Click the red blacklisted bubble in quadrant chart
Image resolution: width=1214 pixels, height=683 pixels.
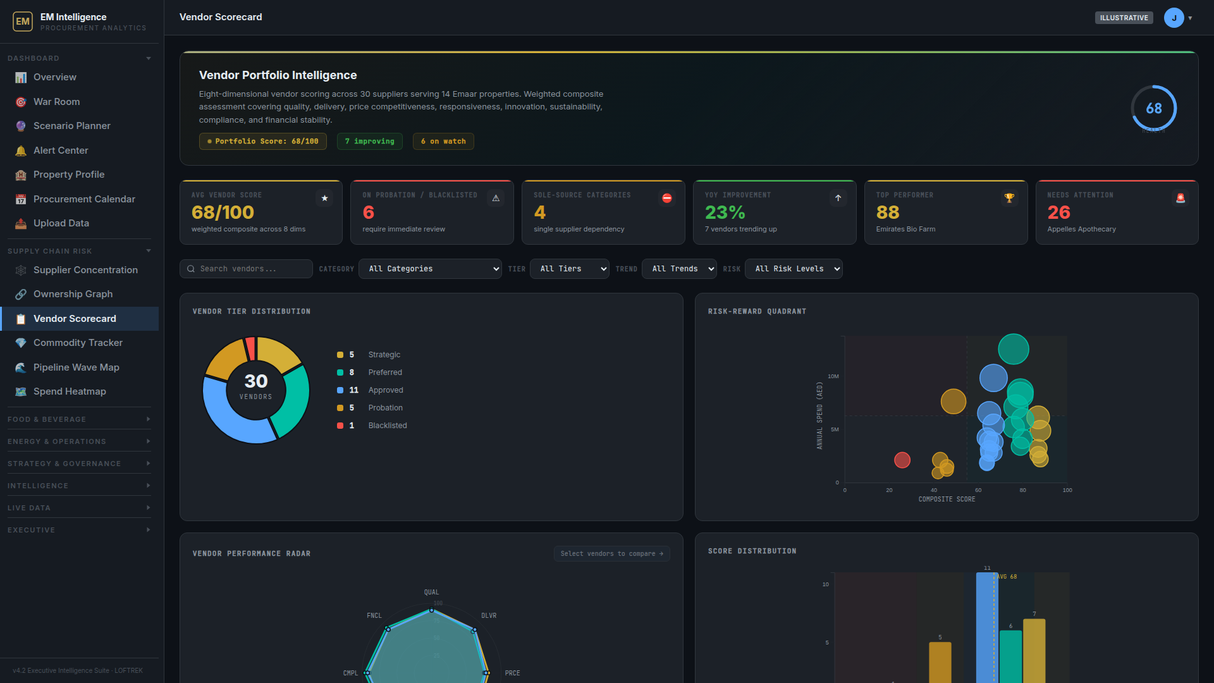point(902,460)
